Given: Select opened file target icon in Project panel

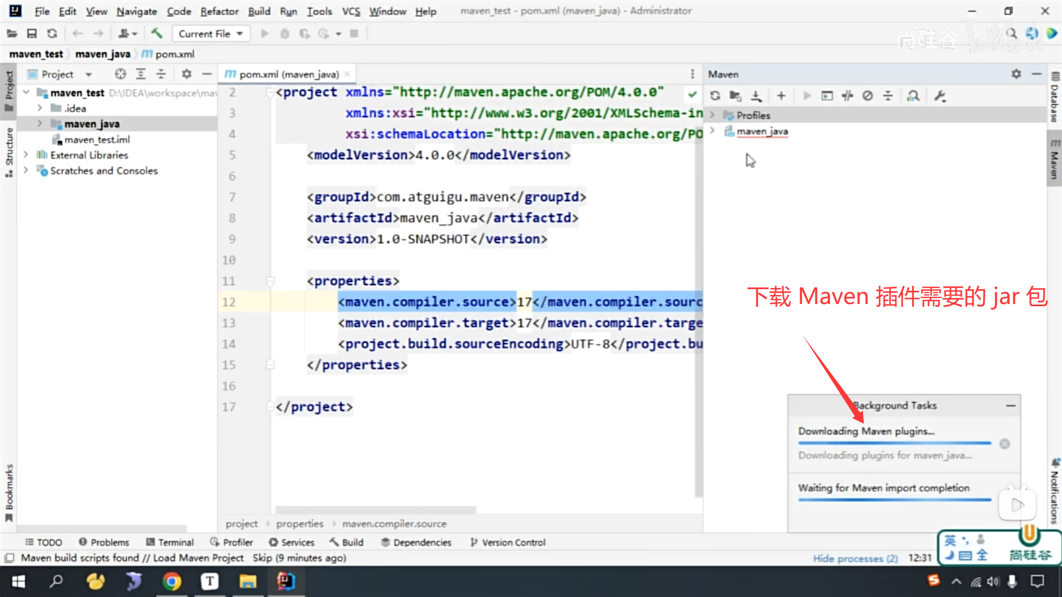Looking at the screenshot, I should [x=120, y=74].
